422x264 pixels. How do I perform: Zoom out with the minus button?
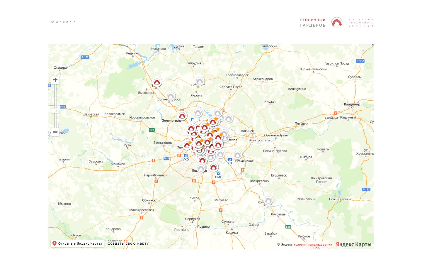point(55,132)
